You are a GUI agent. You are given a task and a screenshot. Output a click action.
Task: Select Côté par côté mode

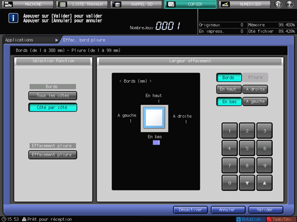[x=53, y=107]
